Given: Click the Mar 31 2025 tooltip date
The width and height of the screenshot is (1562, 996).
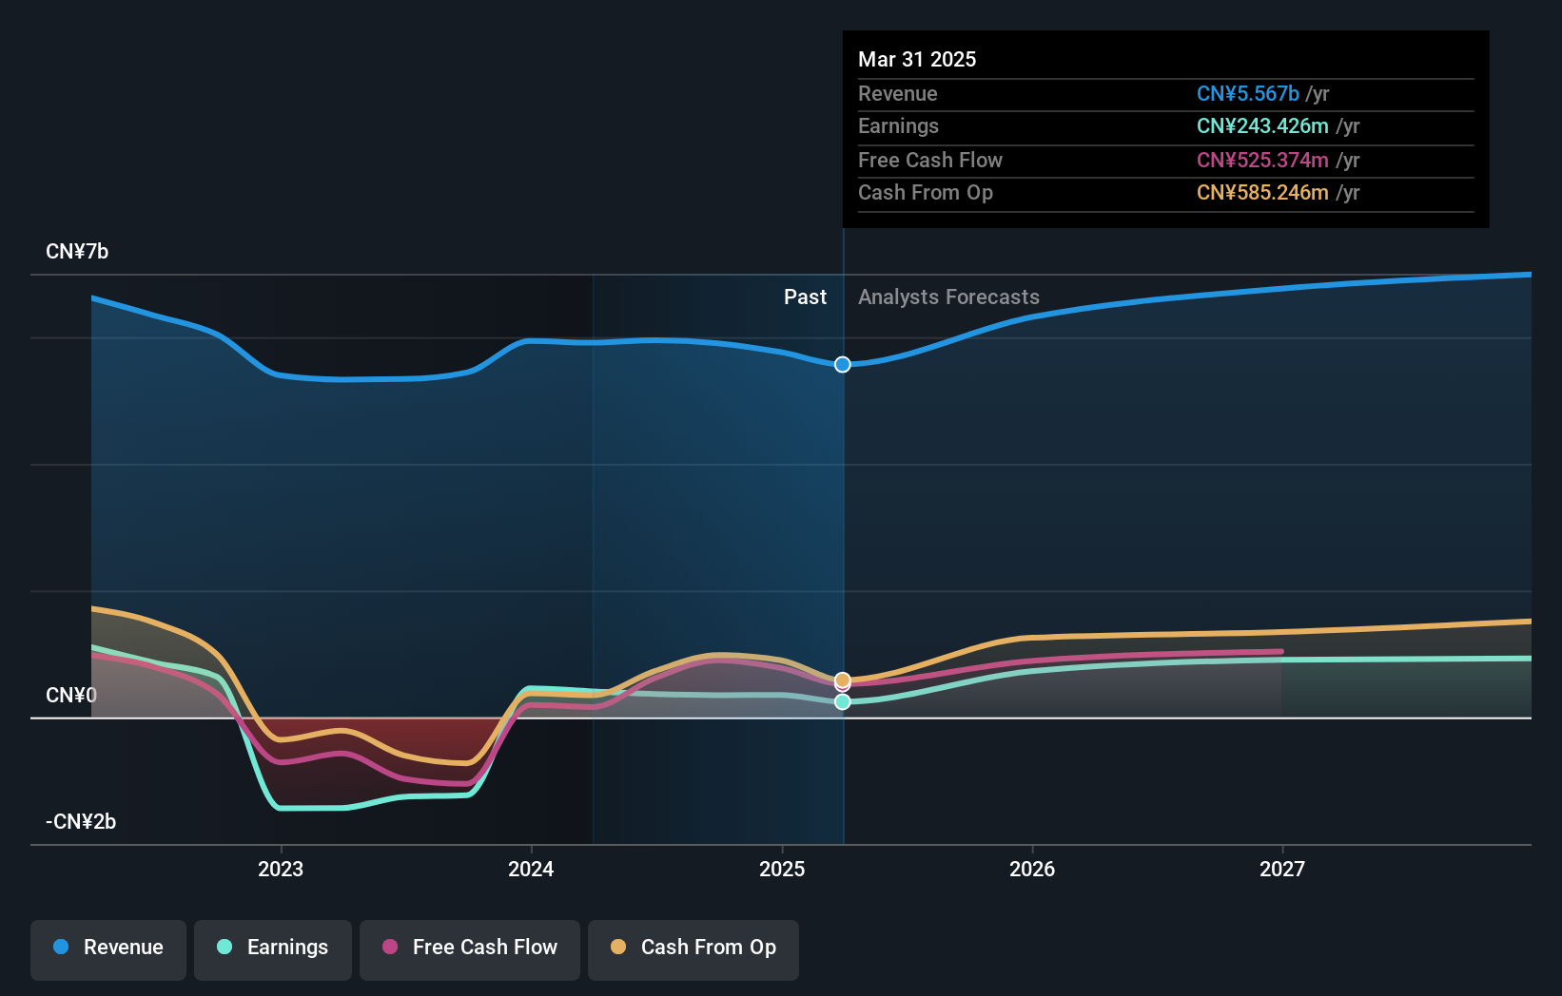Looking at the screenshot, I should point(917,60).
